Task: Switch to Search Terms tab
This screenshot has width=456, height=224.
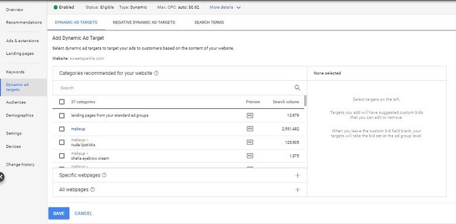Action: (209, 22)
